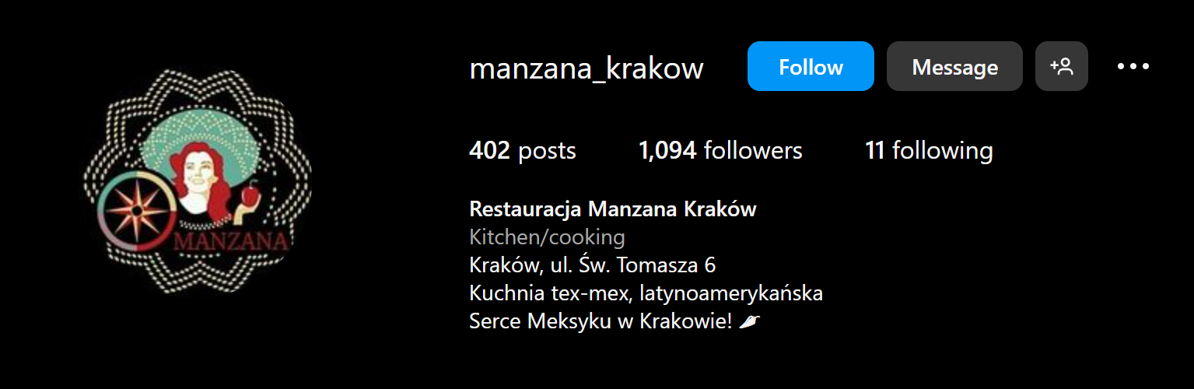Open the 11 following list
This screenshot has height=389, width=1194.
pyautogui.click(x=929, y=150)
